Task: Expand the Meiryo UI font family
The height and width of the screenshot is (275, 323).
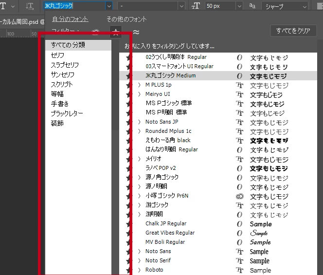Action: point(140,94)
